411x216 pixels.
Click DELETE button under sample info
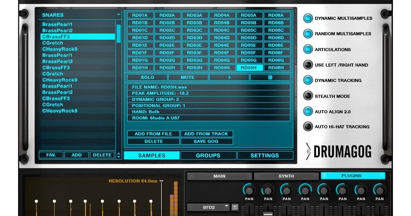[x=153, y=141]
